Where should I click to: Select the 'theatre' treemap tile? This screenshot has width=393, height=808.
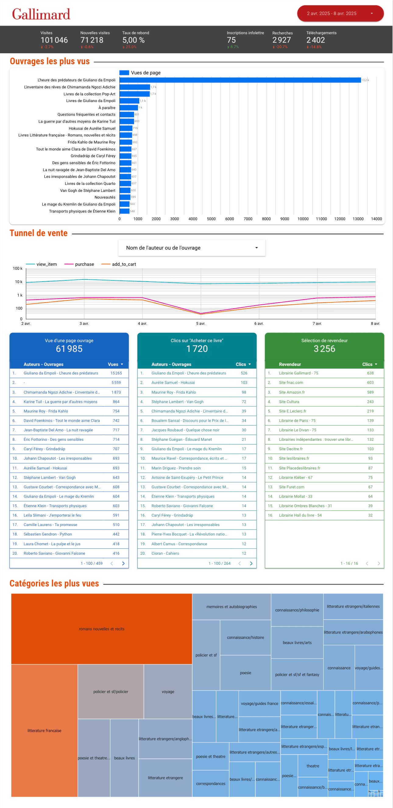(313, 766)
